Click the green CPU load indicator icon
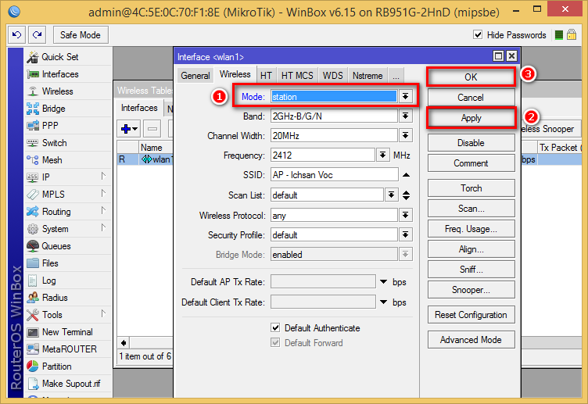Screen dimensions: 588x404 [x=559, y=35]
